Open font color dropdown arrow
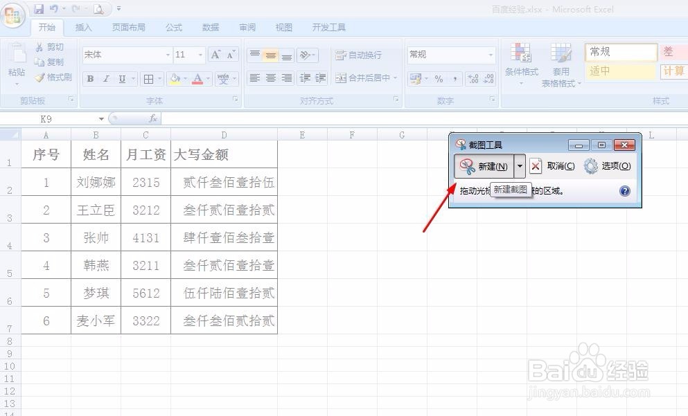This screenshot has width=688, height=416. pyautogui.click(x=208, y=79)
